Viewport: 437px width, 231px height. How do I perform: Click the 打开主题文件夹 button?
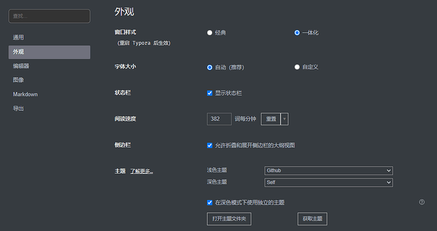[x=229, y=219]
